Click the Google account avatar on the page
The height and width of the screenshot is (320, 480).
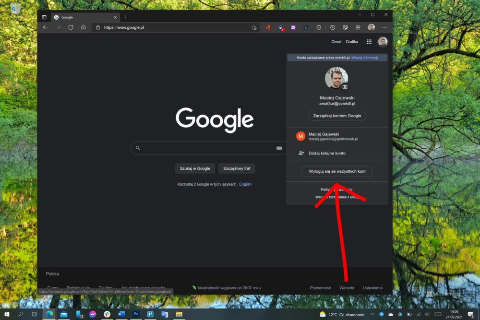pos(383,42)
